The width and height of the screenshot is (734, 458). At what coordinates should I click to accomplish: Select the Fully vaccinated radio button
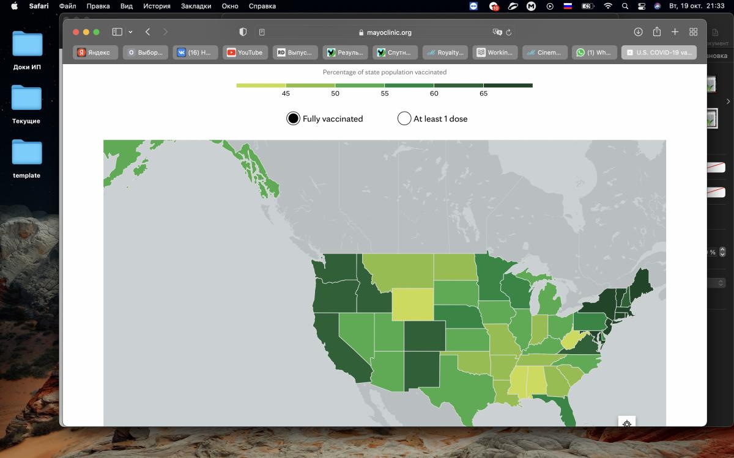[293, 118]
